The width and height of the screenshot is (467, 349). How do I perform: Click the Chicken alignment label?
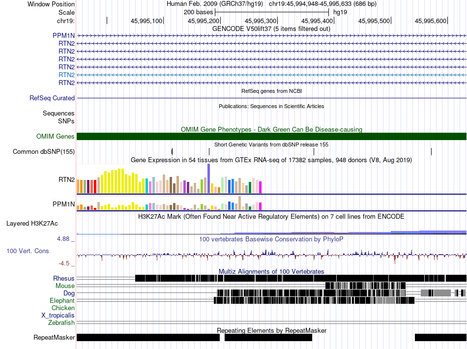click(63, 308)
